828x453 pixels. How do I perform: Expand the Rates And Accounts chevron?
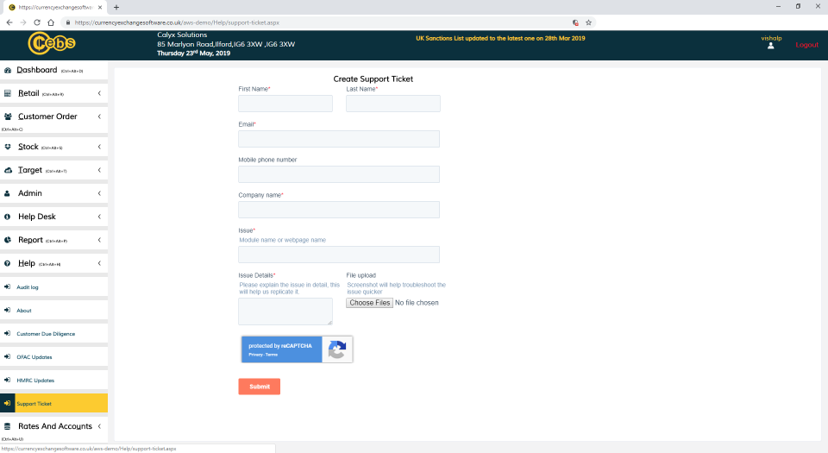click(x=99, y=426)
